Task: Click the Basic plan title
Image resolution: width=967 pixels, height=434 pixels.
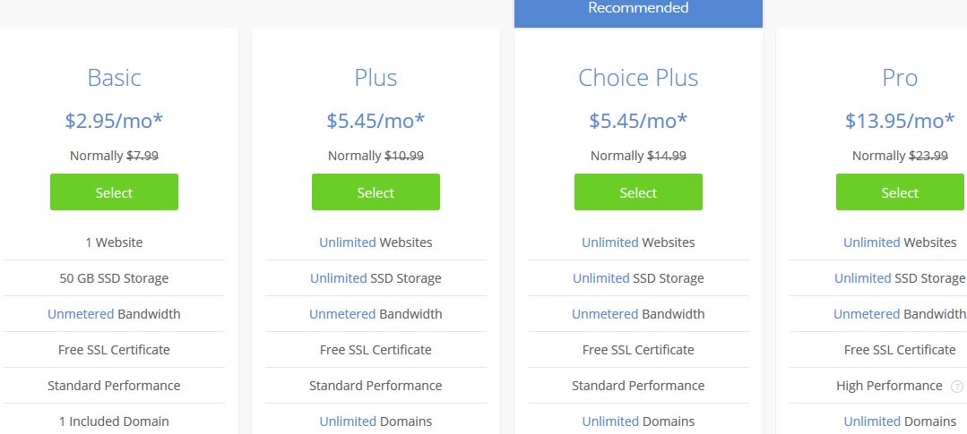Action: [x=114, y=78]
